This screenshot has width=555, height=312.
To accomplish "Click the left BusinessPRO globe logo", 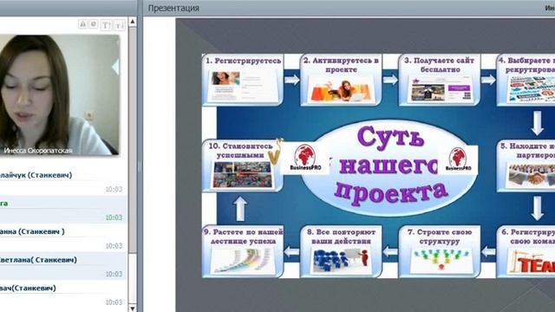I will click(x=305, y=158).
